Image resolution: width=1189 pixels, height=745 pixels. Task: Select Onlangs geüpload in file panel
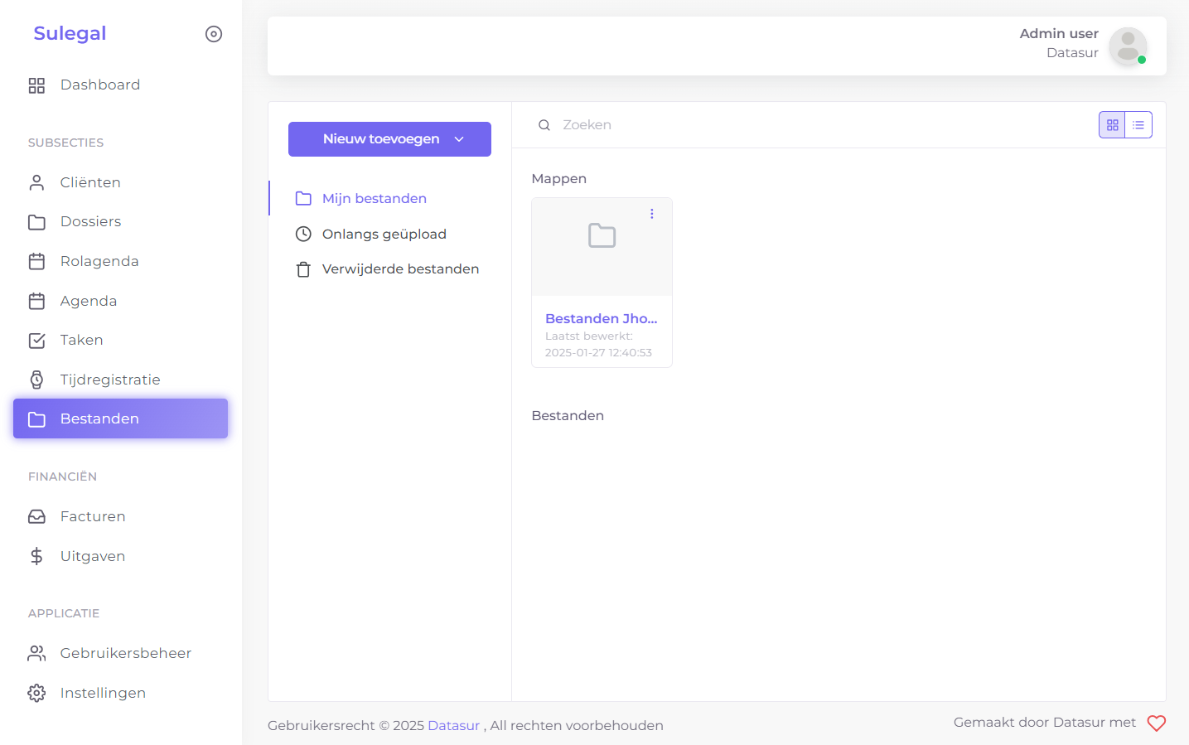point(384,235)
